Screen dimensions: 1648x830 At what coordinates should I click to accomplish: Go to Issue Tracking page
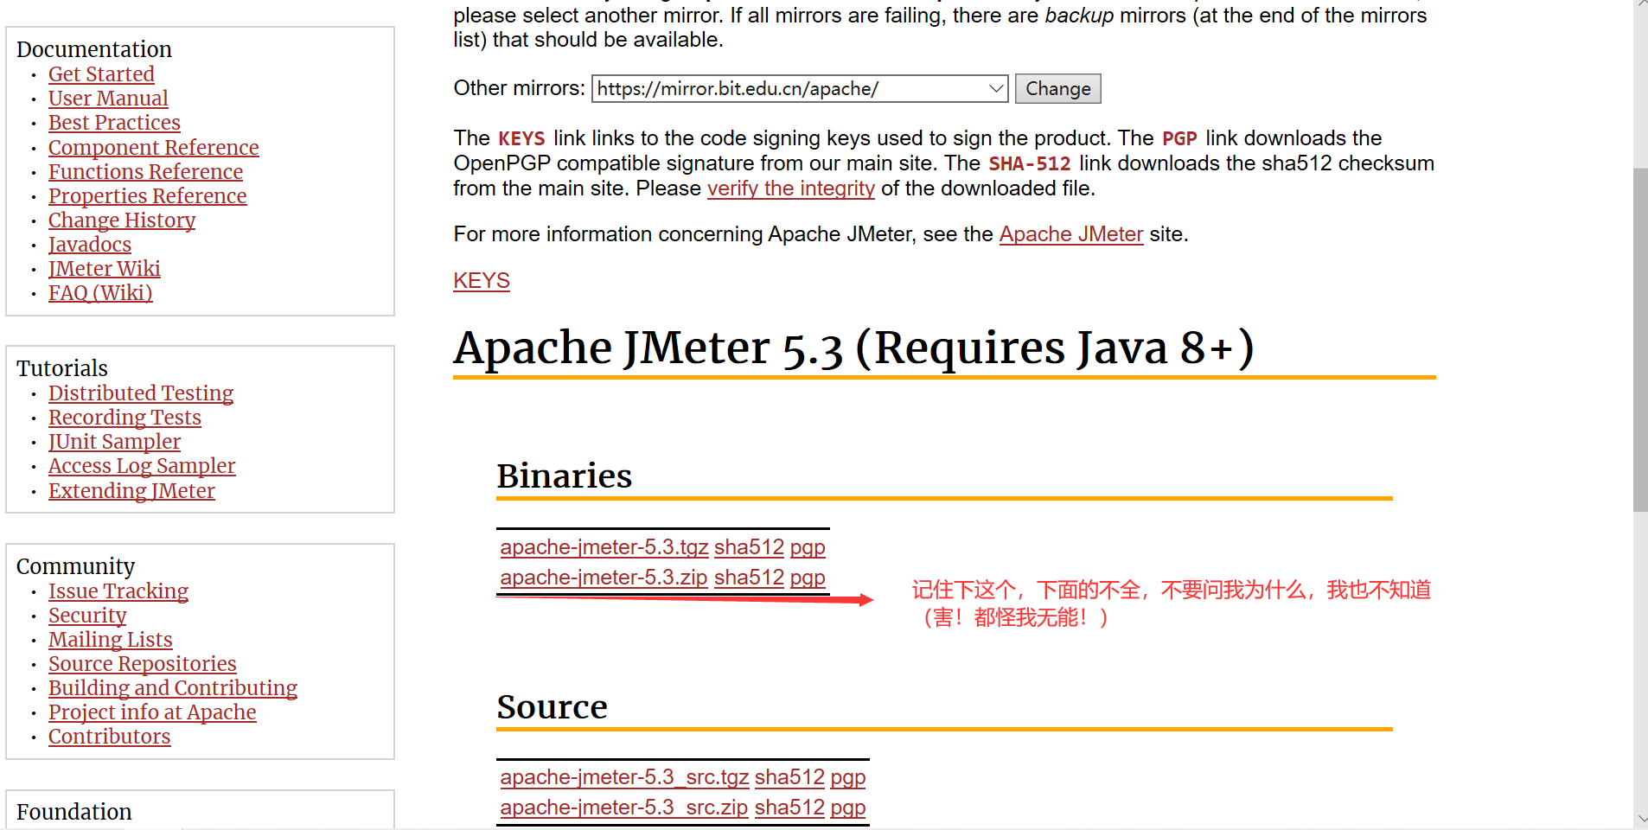tap(118, 591)
